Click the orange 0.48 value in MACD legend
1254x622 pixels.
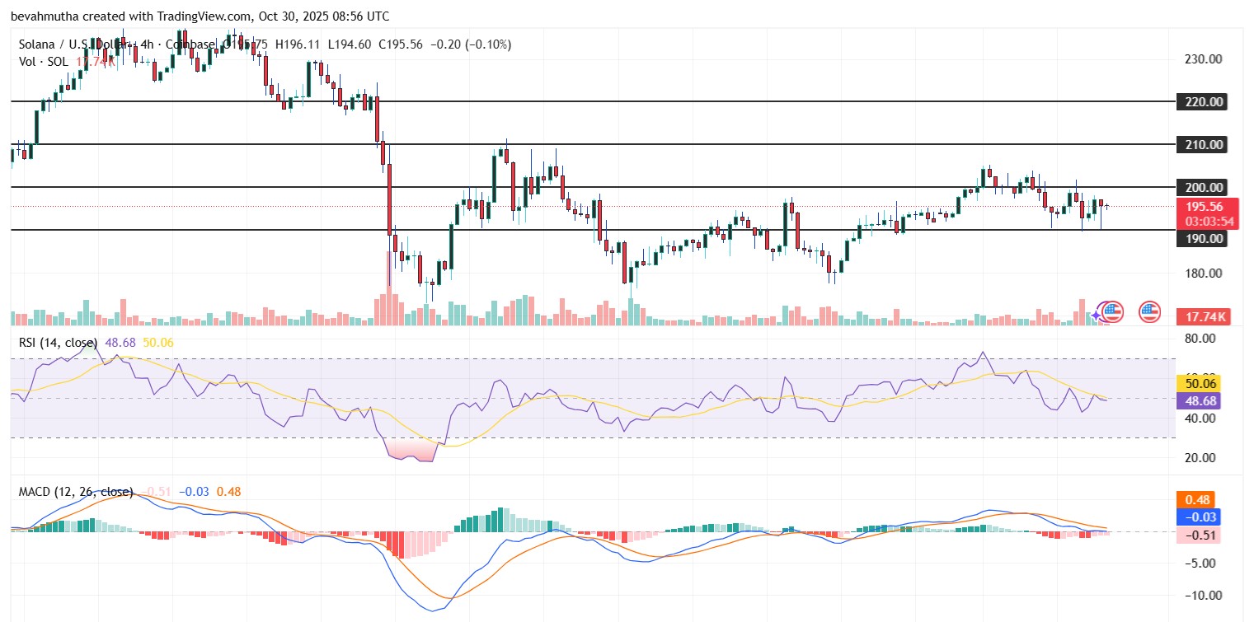point(228,492)
